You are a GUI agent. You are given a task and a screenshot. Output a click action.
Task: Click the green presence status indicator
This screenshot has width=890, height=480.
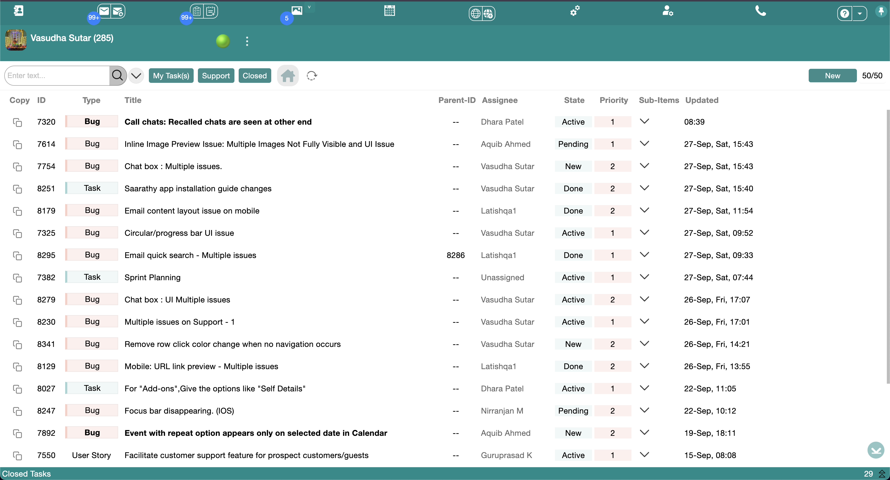(223, 41)
